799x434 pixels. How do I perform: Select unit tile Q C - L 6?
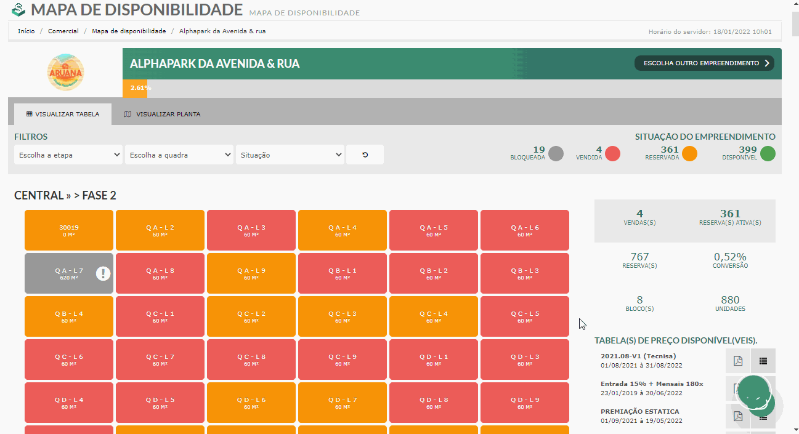point(69,360)
